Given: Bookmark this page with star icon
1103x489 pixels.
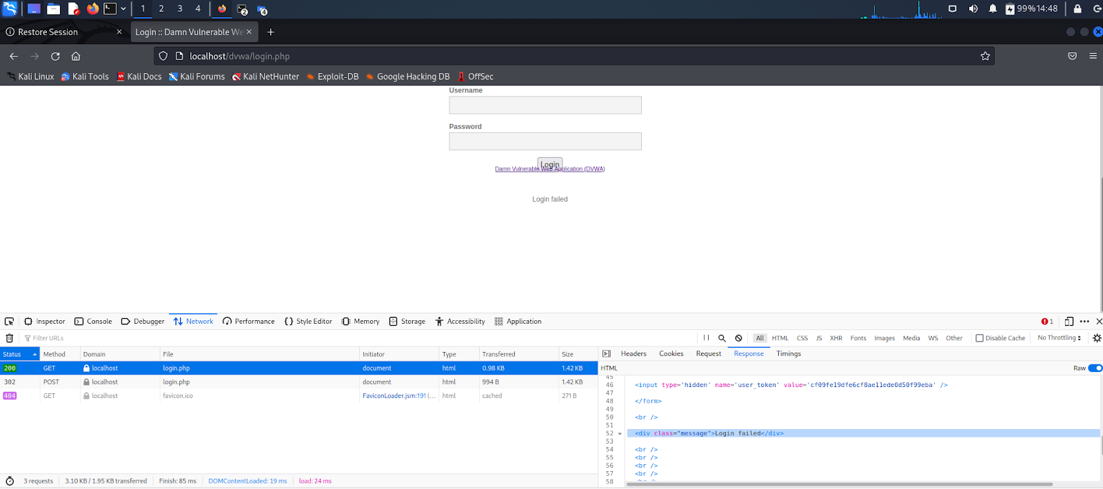Looking at the screenshot, I should pyautogui.click(x=985, y=56).
